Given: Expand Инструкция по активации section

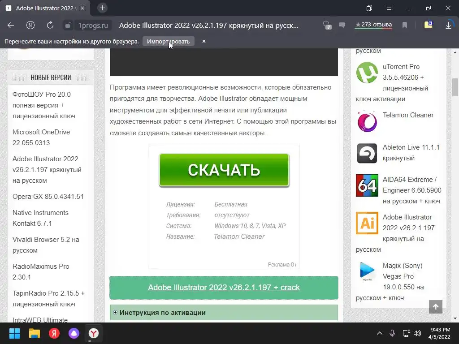Looking at the screenshot, I should tap(224, 312).
